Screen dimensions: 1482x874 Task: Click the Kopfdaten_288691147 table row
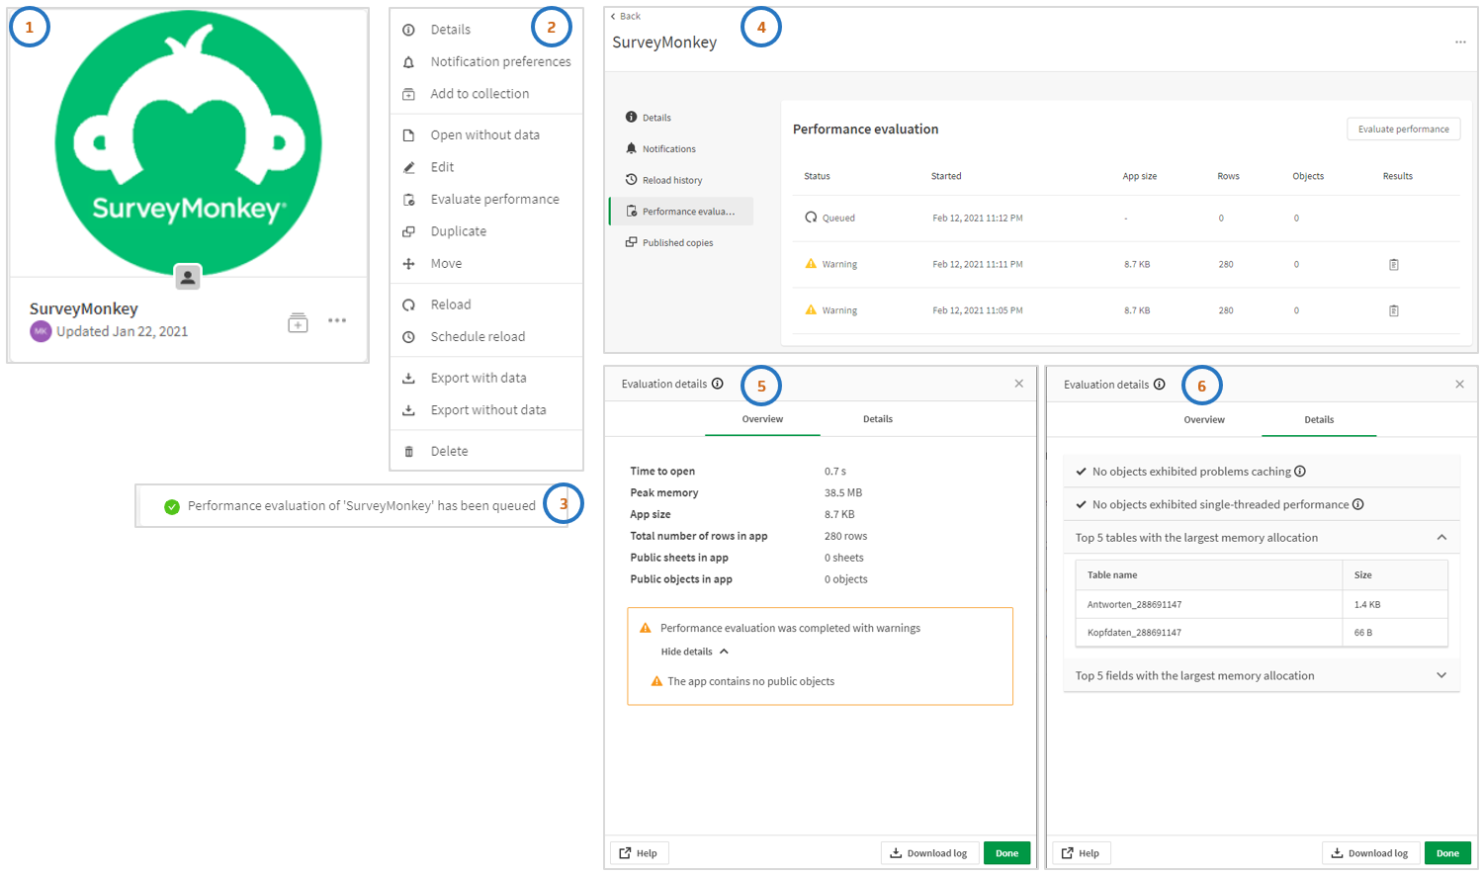point(1262,633)
